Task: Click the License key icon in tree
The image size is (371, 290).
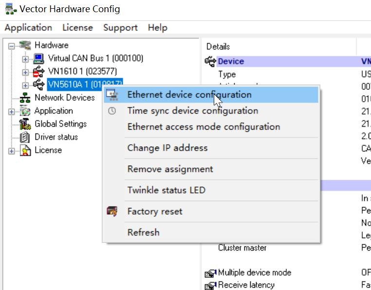Action: 25,151
